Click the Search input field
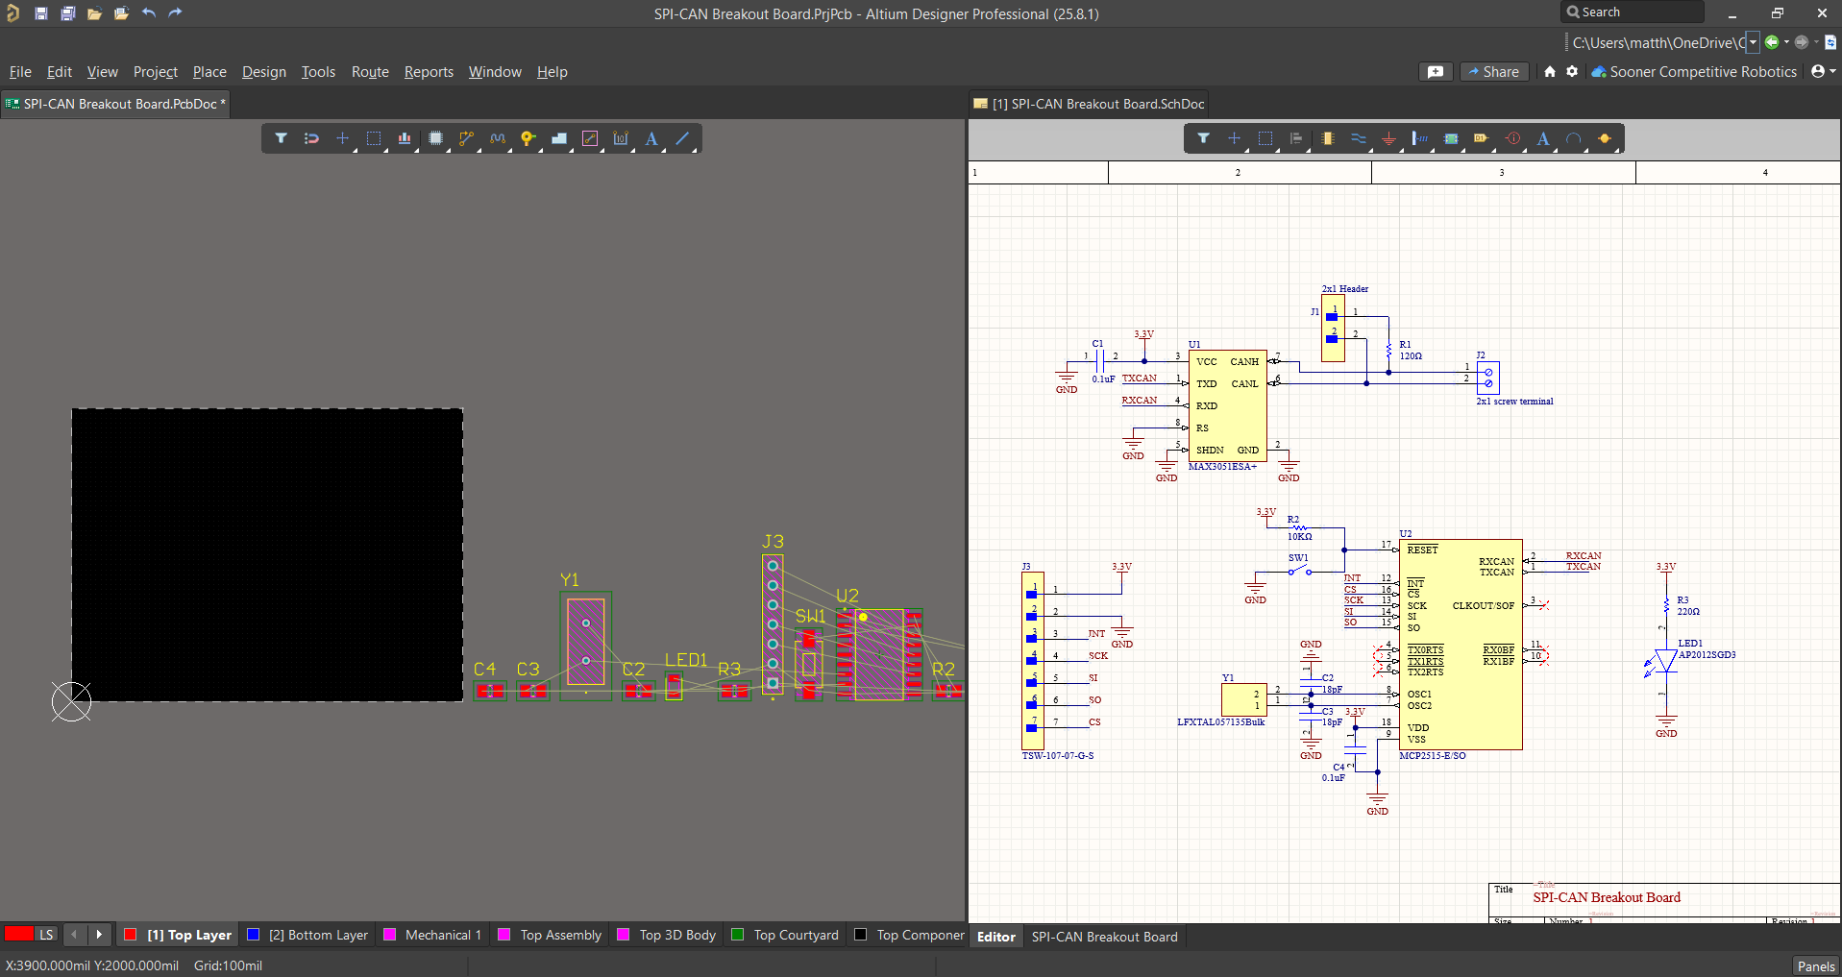 [1633, 12]
